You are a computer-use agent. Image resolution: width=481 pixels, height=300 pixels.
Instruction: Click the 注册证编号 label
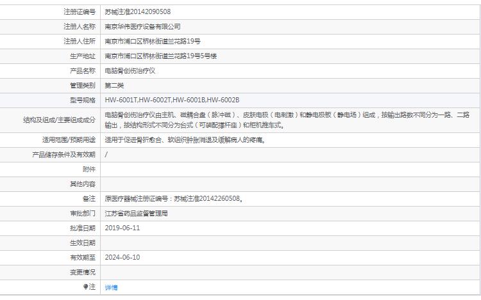[x=80, y=12]
